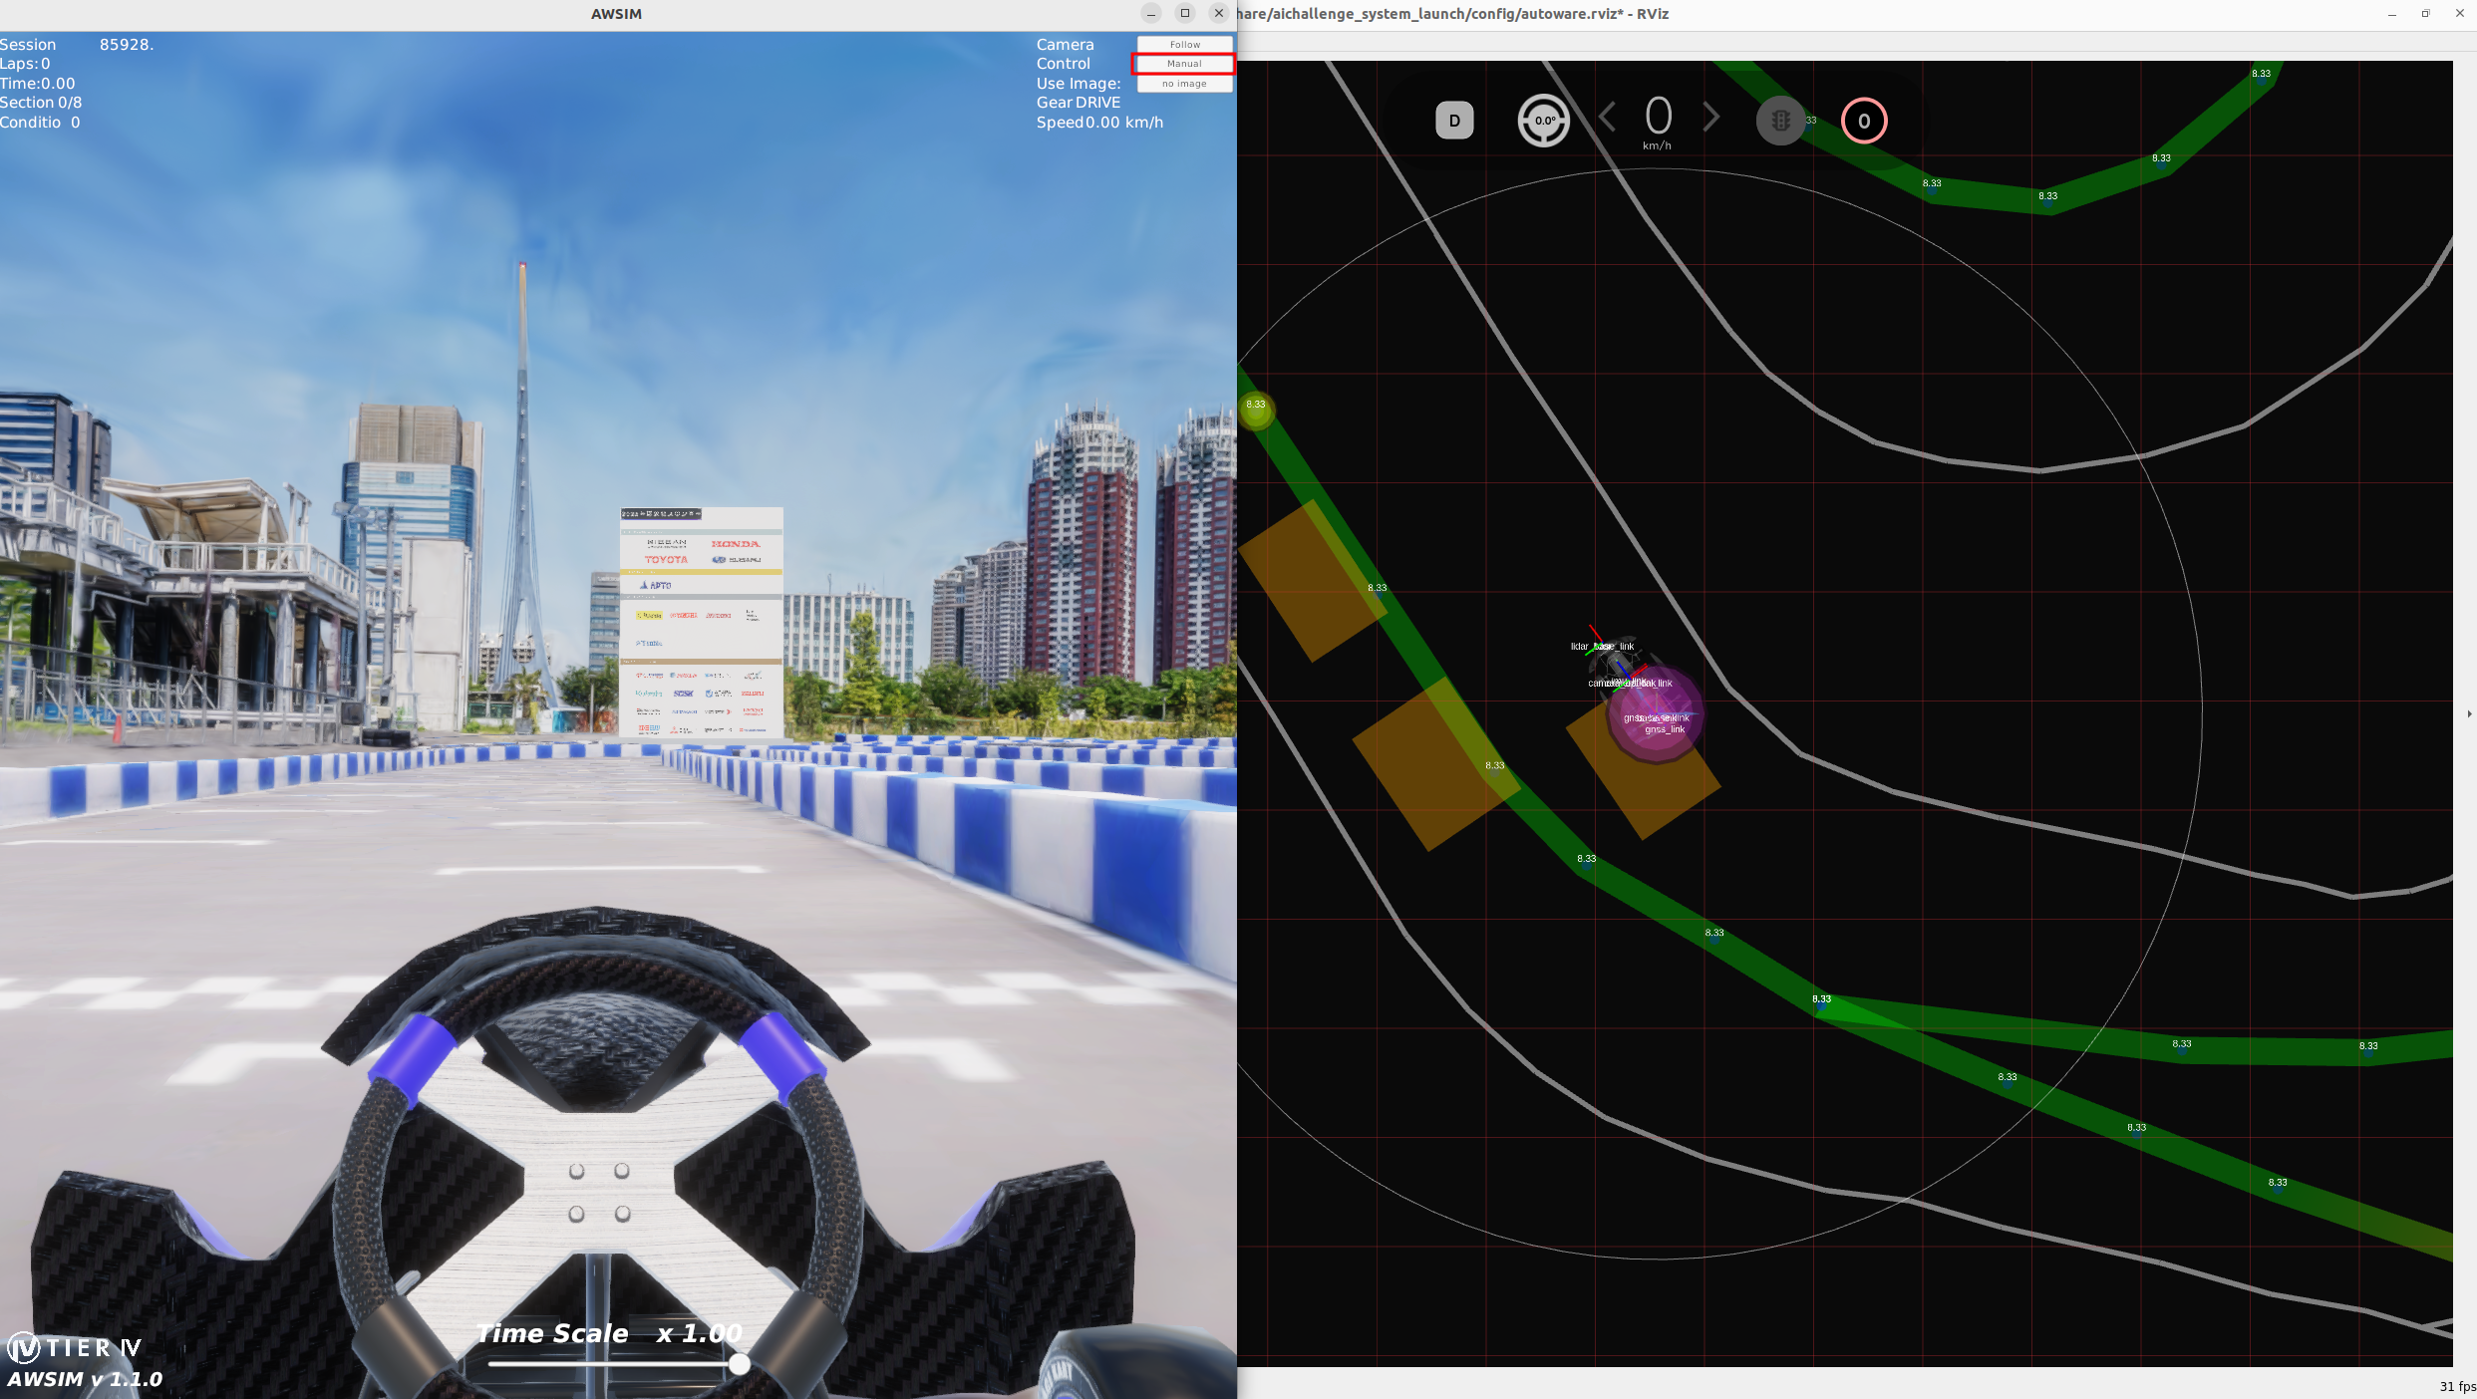Image resolution: width=2477 pixels, height=1399 pixels.
Task: Click the sponsor billboard in the scene
Action: (701, 622)
